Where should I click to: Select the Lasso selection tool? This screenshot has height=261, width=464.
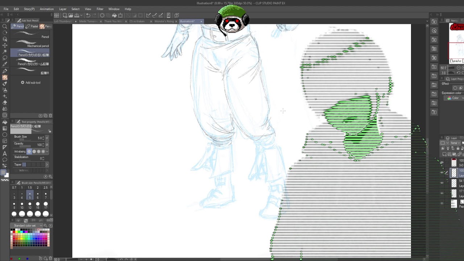click(5, 58)
